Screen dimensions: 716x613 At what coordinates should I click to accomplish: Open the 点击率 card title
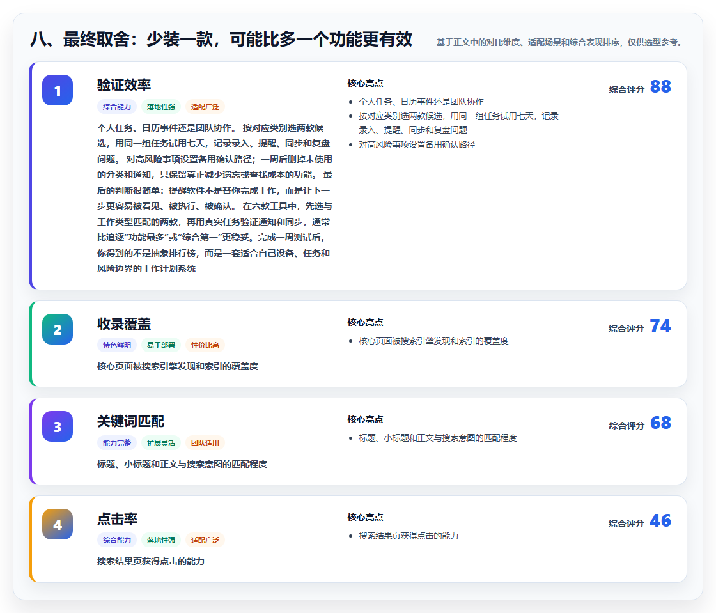click(x=118, y=519)
